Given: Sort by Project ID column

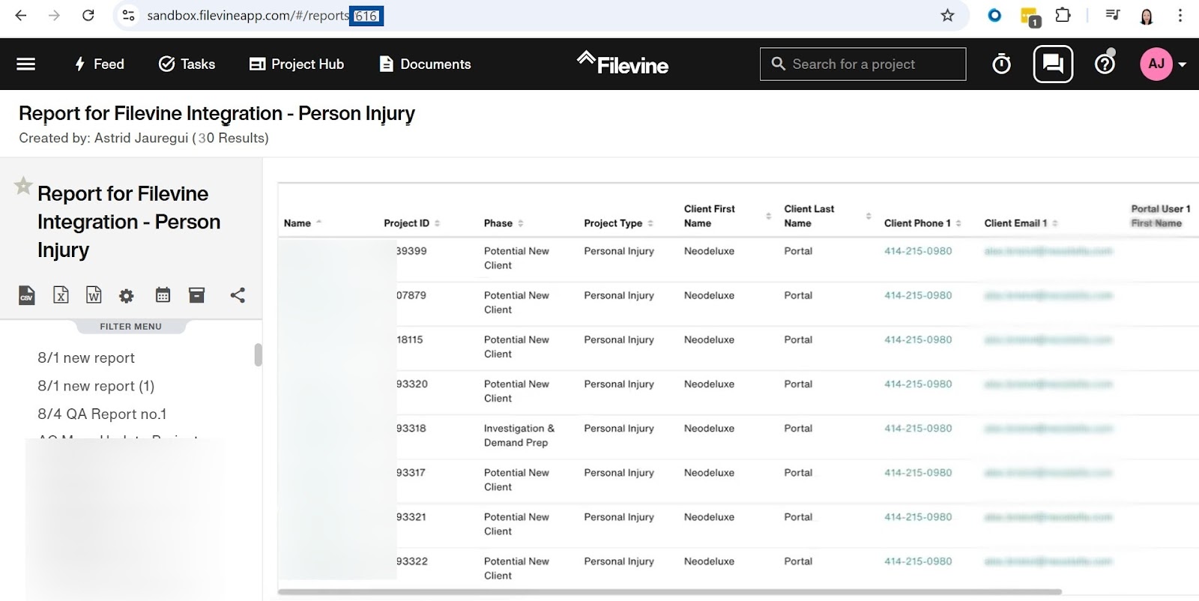Looking at the screenshot, I should (412, 223).
